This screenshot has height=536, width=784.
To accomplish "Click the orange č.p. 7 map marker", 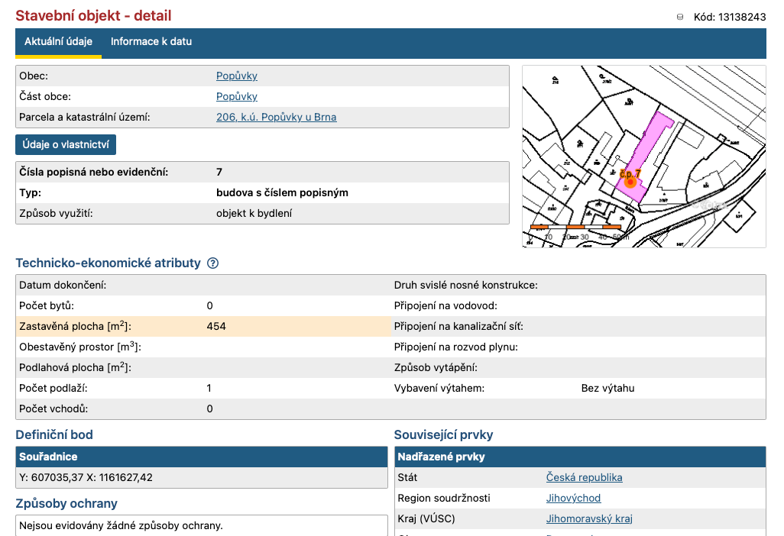I will click(630, 182).
